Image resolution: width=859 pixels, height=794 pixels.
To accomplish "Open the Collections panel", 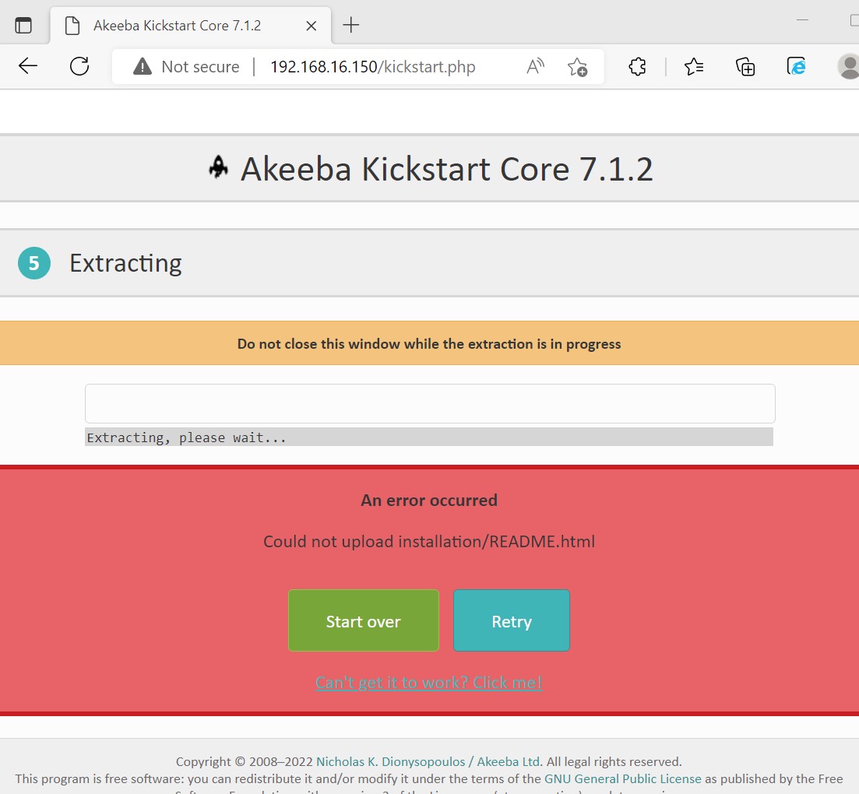I will (x=745, y=67).
